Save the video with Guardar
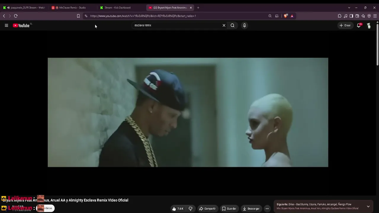379x213 pixels. 229,209
